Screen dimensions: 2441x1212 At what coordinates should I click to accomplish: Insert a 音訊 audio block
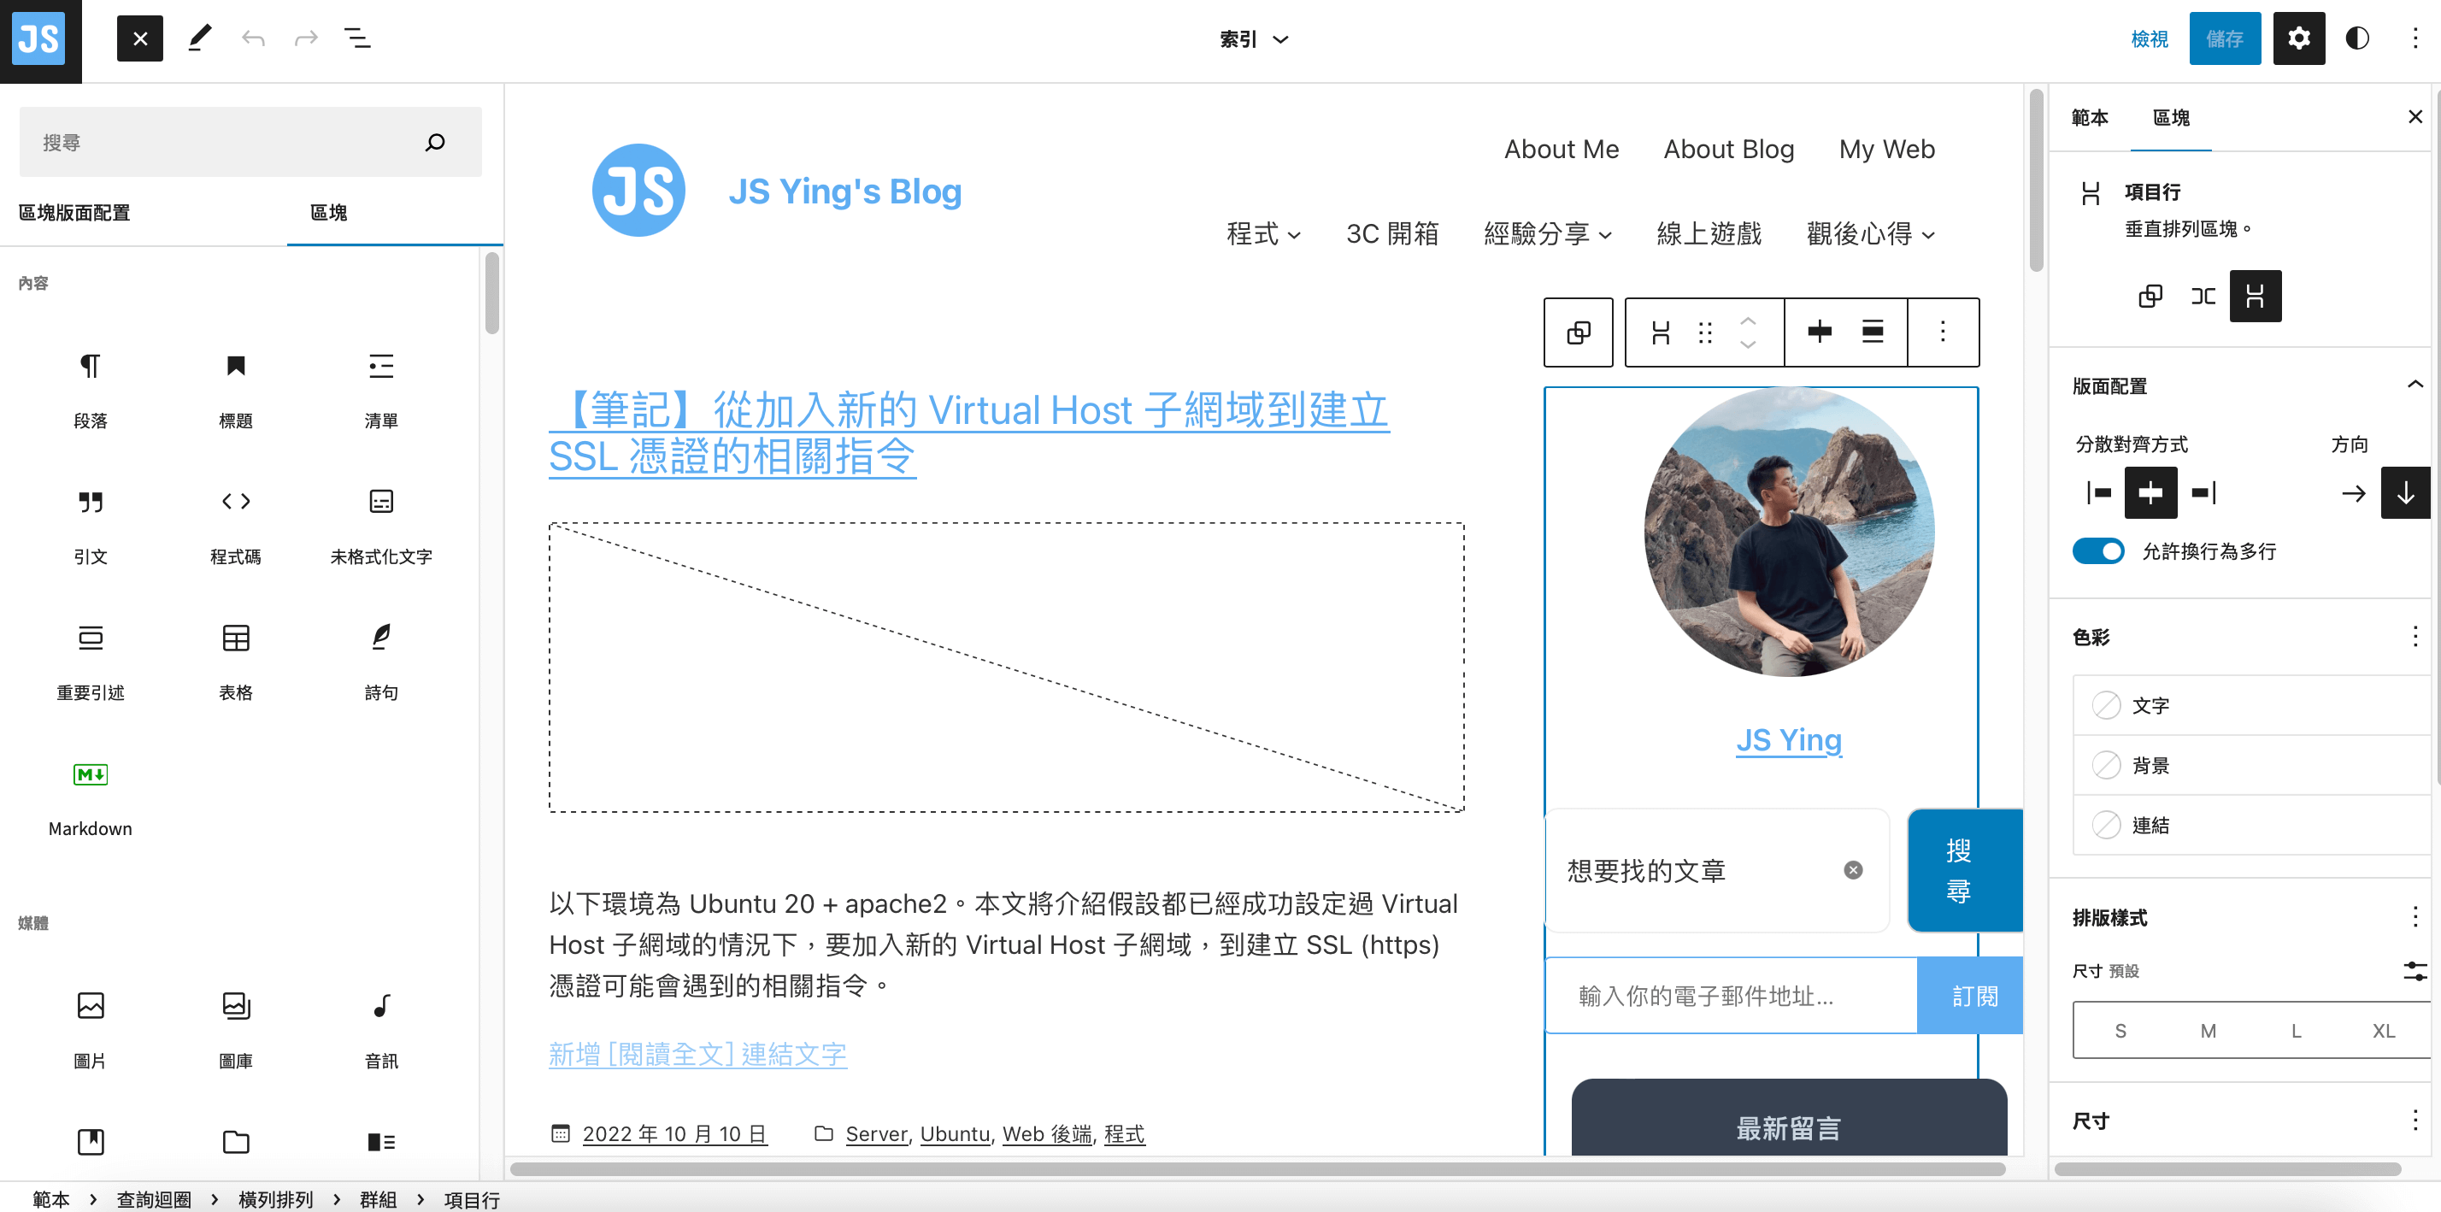(381, 1030)
